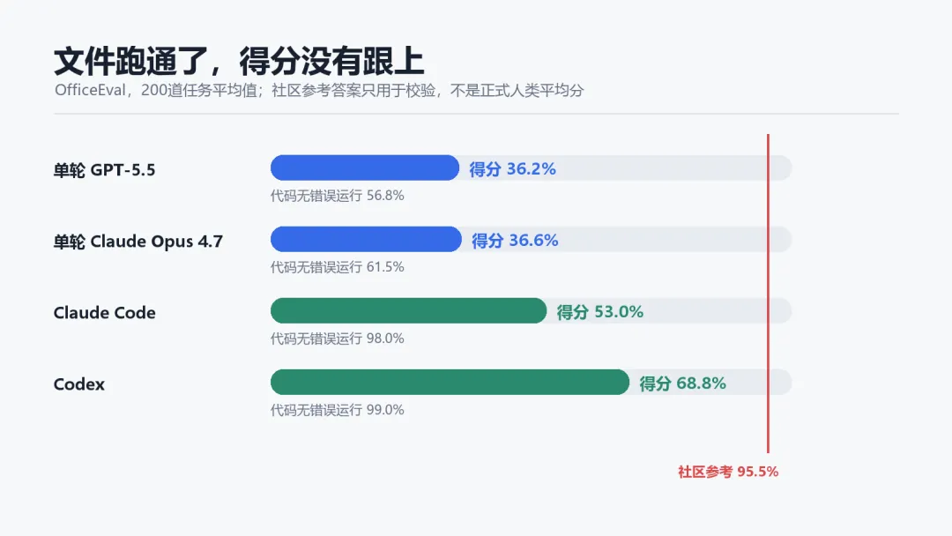Click the blue bar for 单轮 GPT-5.5
This screenshot has height=536, width=952.
pos(365,168)
